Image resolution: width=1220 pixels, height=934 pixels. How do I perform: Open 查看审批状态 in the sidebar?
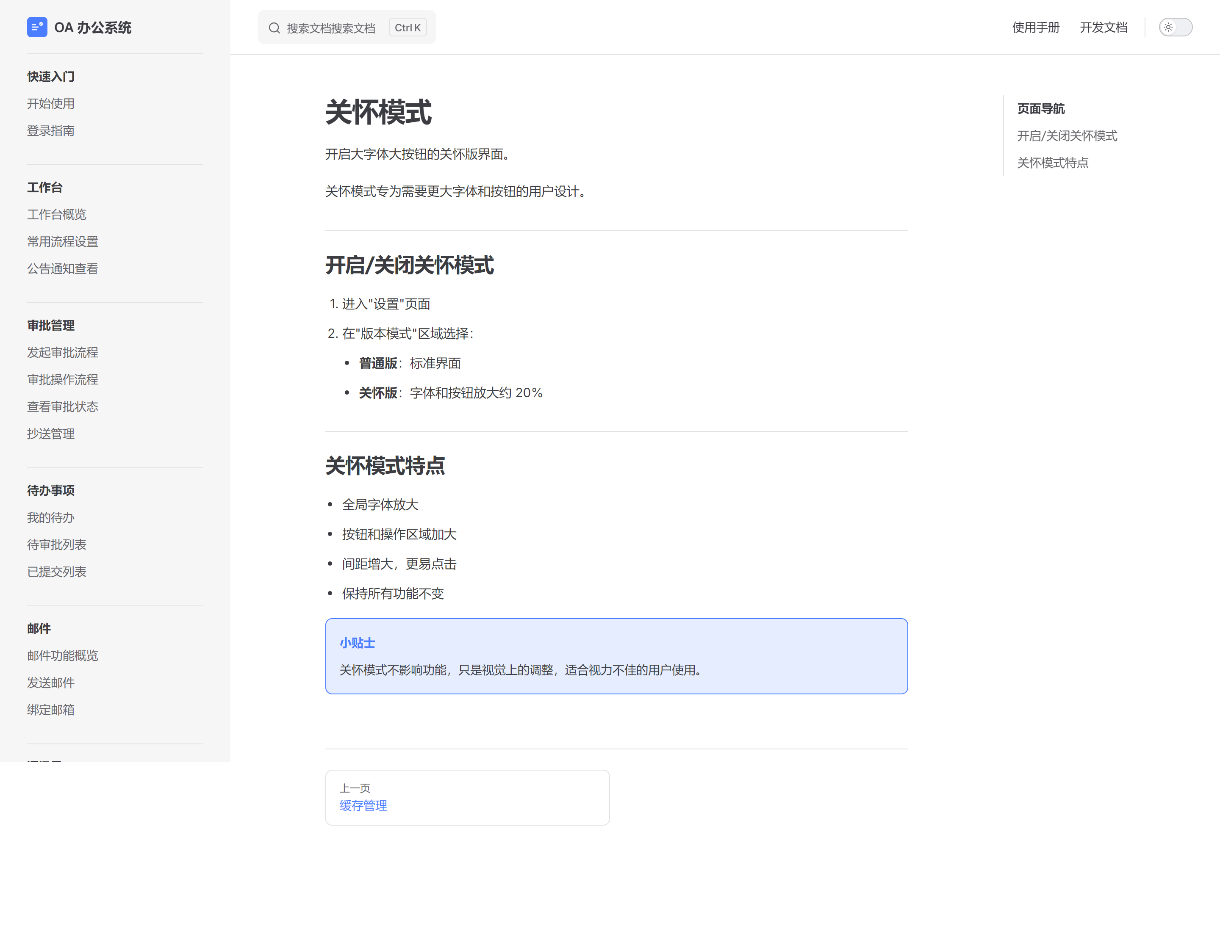[x=62, y=406]
